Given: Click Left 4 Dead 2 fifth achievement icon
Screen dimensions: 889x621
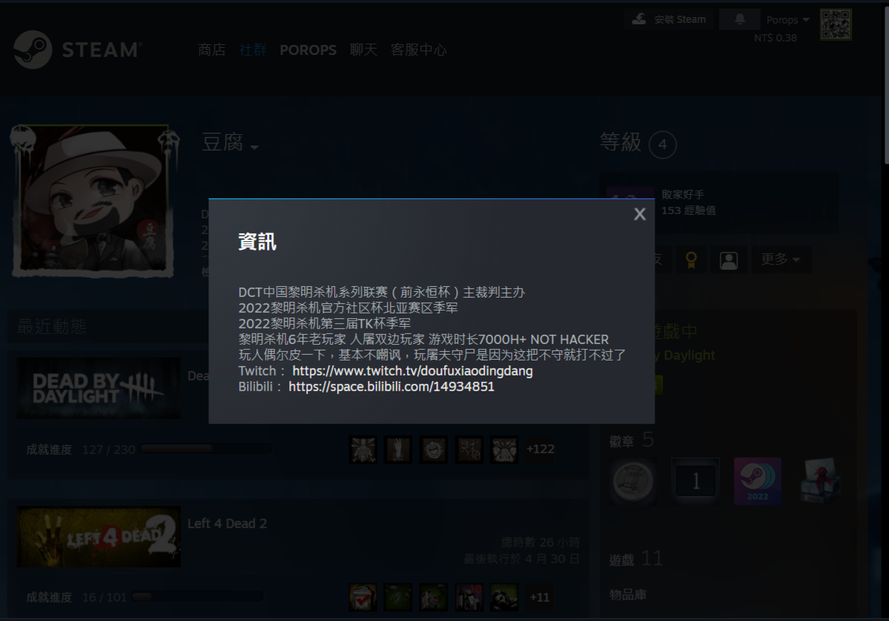Looking at the screenshot, I should pyautogui.click(x=505, y=597).
